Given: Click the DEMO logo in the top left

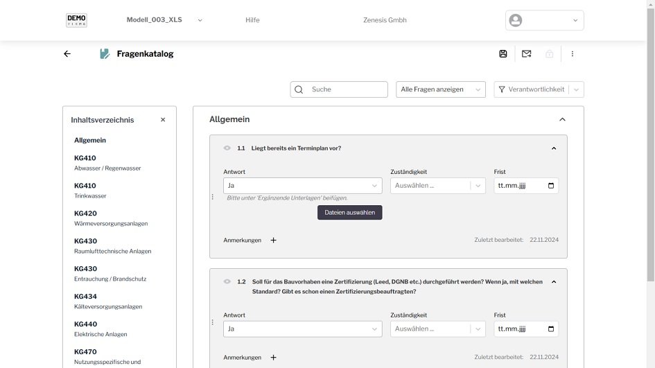Looking at the screenshot, I should 76,20.
